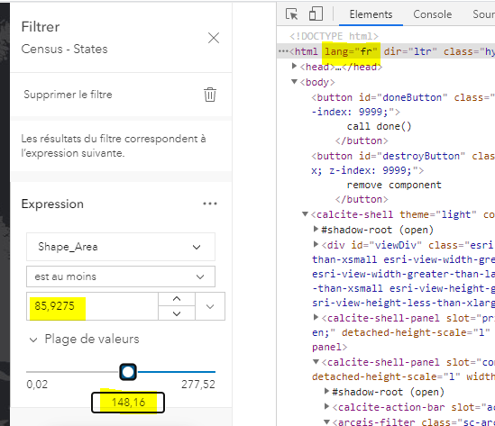Click the 277,52 maximum label
495x426 pixels.
pyautogui.click(x=198, y=385)
